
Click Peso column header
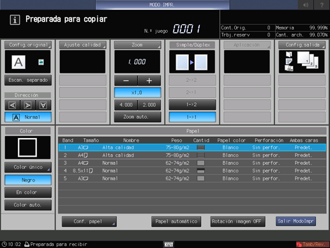coord(177,141)
